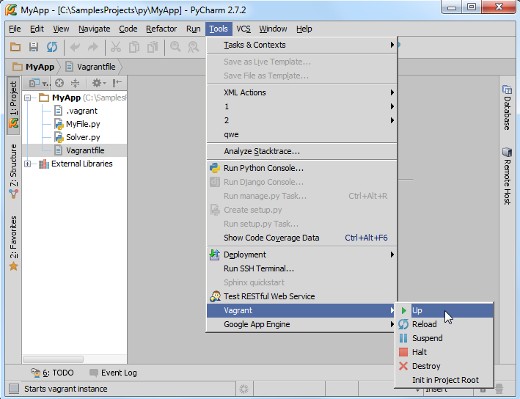Click the Project panel horizontal scrollbar
The height and width of the screenshot is (399, 520).
coord(53,359)
